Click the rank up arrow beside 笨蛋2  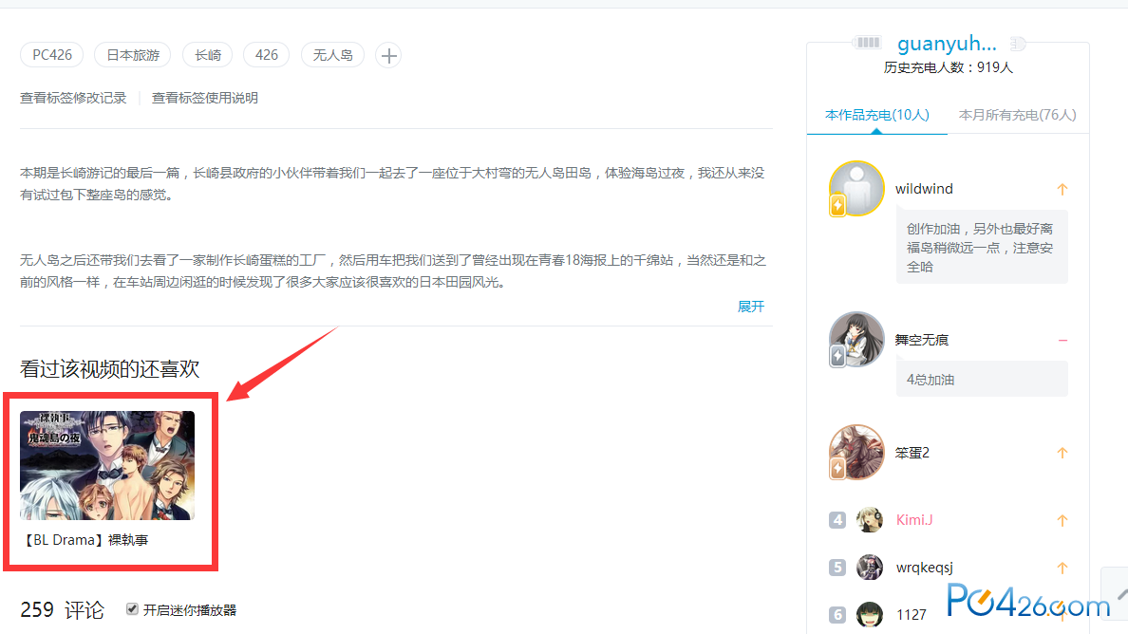pos(1062,453)
